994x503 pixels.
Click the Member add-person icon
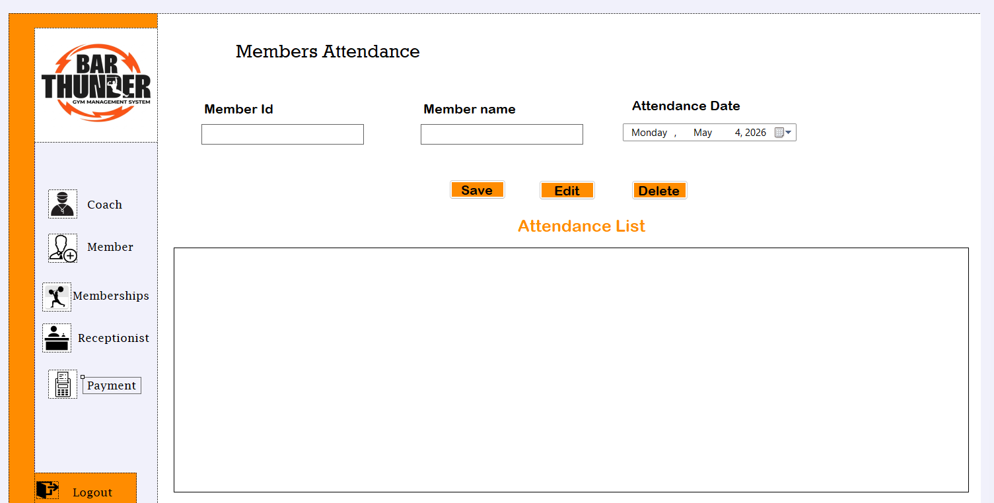(x=63, y=248)
